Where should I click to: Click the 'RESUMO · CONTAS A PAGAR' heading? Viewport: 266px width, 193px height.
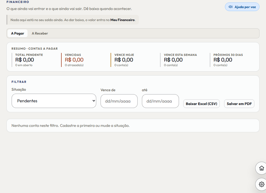35,49
